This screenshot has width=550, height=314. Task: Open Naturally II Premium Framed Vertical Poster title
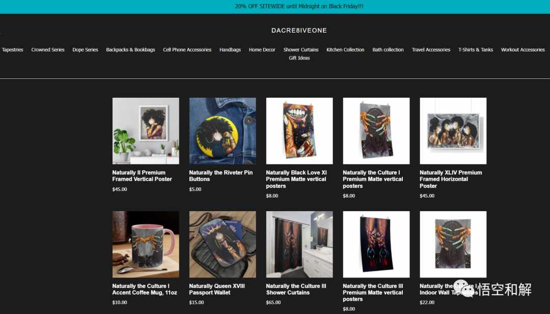pyautogui.click(x=142, y=176)
